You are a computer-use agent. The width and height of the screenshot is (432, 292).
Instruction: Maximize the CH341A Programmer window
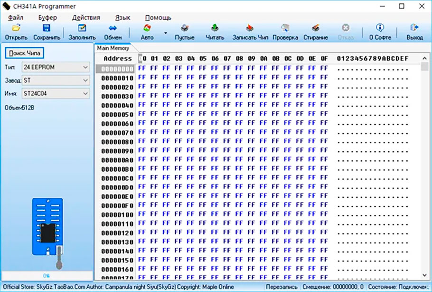(x=402, y=6)
